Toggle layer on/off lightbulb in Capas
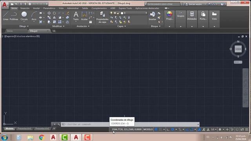Image resolution: width=251 pixels, height=141 pixels. coord(111,13)
